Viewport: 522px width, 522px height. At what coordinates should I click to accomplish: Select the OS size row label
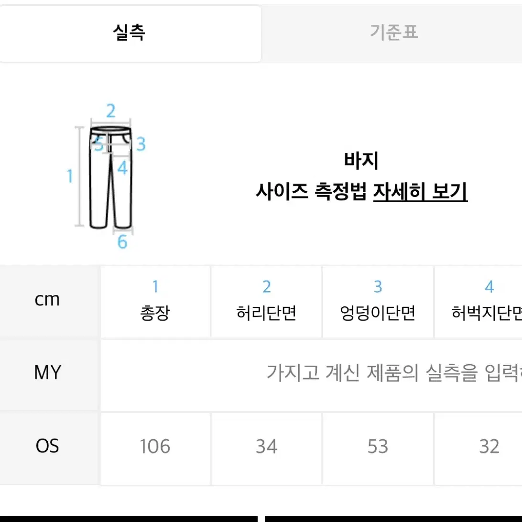click(47, 446)
